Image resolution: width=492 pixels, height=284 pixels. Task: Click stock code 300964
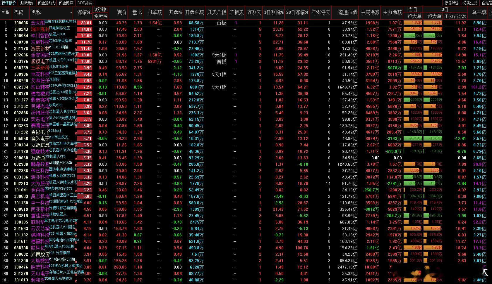tap(21, 36)
